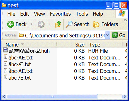Open the Help menu
Screen dimensions: 129x101
pos(98,14)
